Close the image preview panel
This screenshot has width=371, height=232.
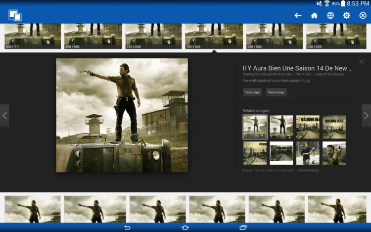pyautogui.click(x=362, y=62)
